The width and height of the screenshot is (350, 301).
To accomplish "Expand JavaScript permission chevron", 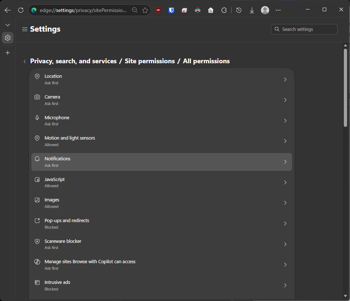I will pyautogui.click(x=285, y=182).
